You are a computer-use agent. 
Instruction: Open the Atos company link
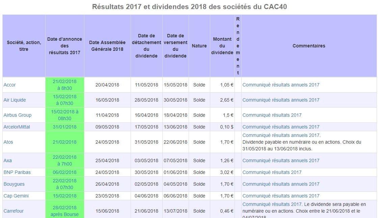8,142
